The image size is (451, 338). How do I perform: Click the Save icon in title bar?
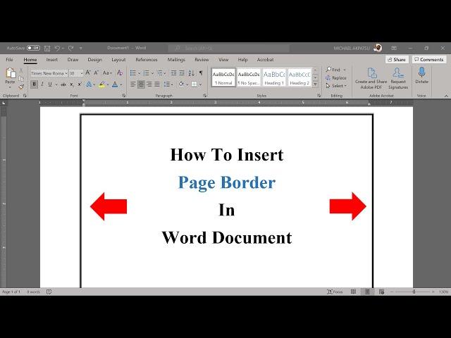point(47,49)
